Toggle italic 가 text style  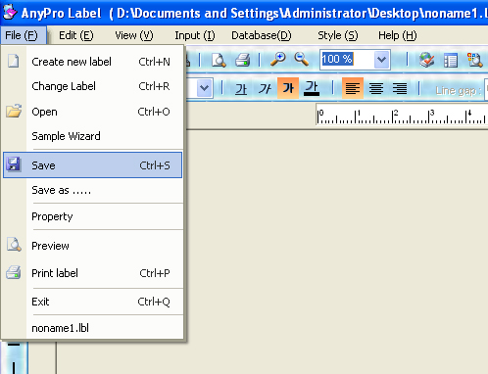(x=265, y=88)
